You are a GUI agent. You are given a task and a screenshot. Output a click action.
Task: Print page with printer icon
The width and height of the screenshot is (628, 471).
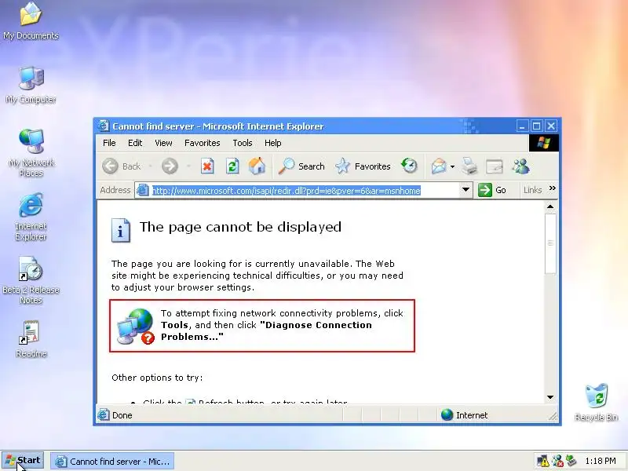tap(469, 166)
